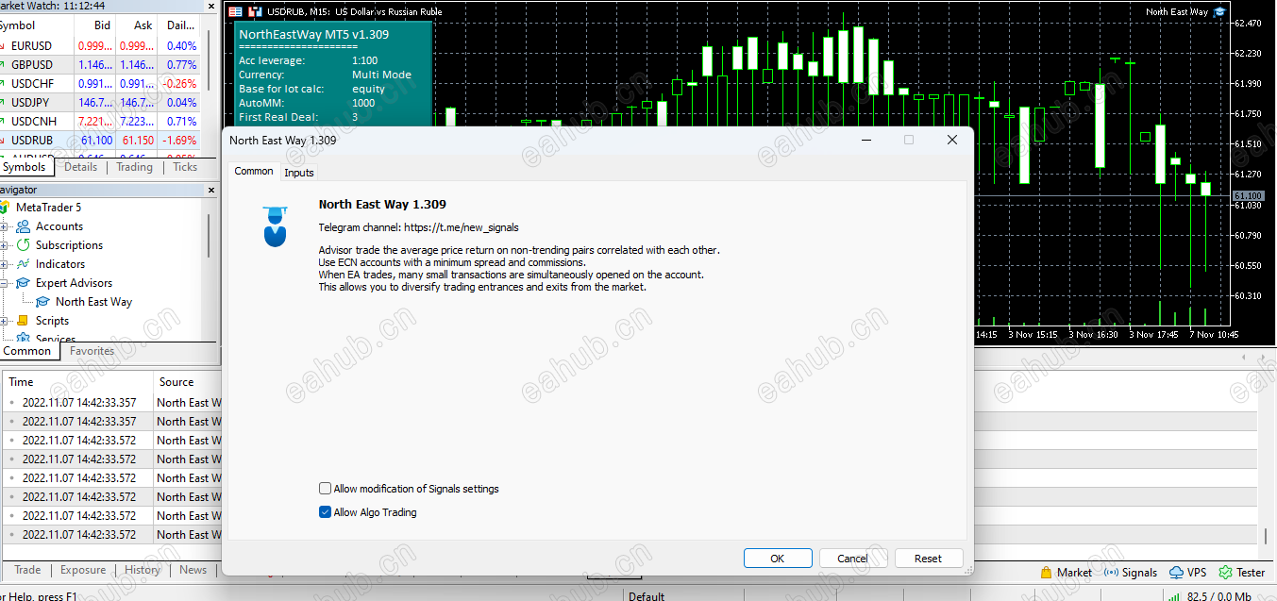Collapse the Expert Advisors tree node
This screenshot has width=1277, height=601.
(x=4, y=283)
